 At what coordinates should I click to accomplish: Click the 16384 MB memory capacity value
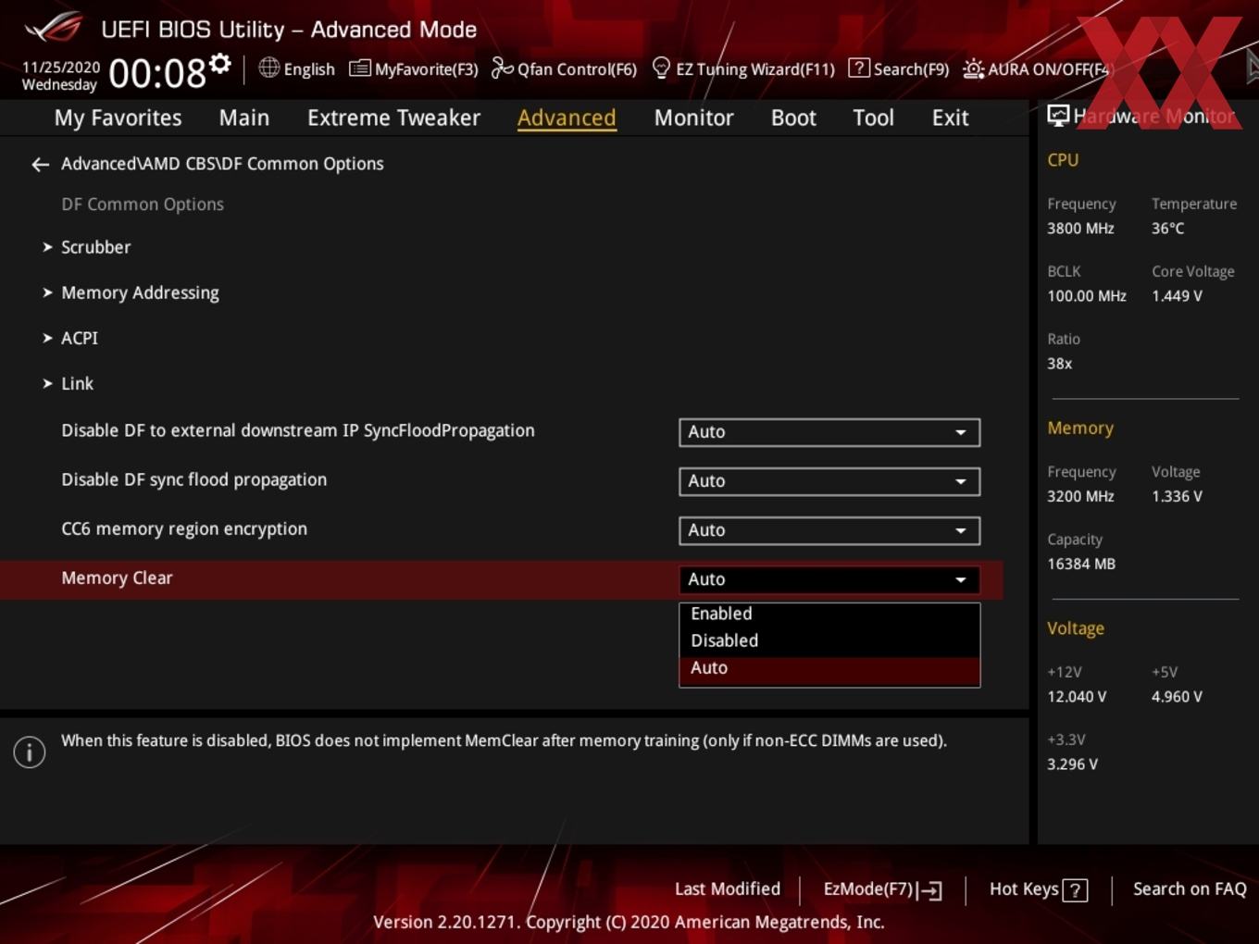(x=1081, y=564)
